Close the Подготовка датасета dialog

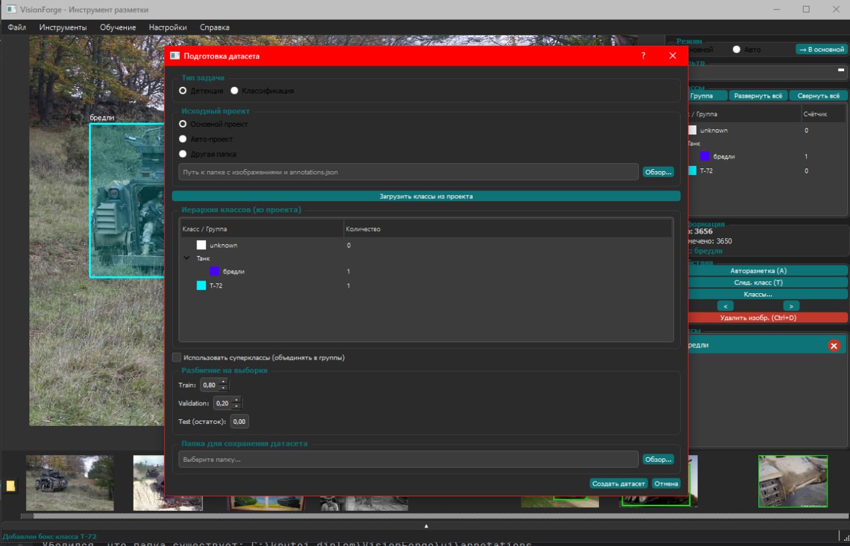coord(673,56)
